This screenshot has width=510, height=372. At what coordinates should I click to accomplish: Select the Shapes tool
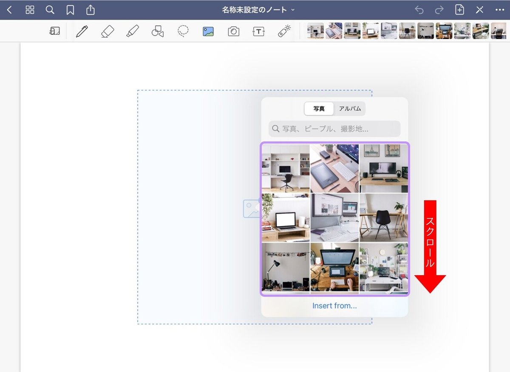click(158, 31)
